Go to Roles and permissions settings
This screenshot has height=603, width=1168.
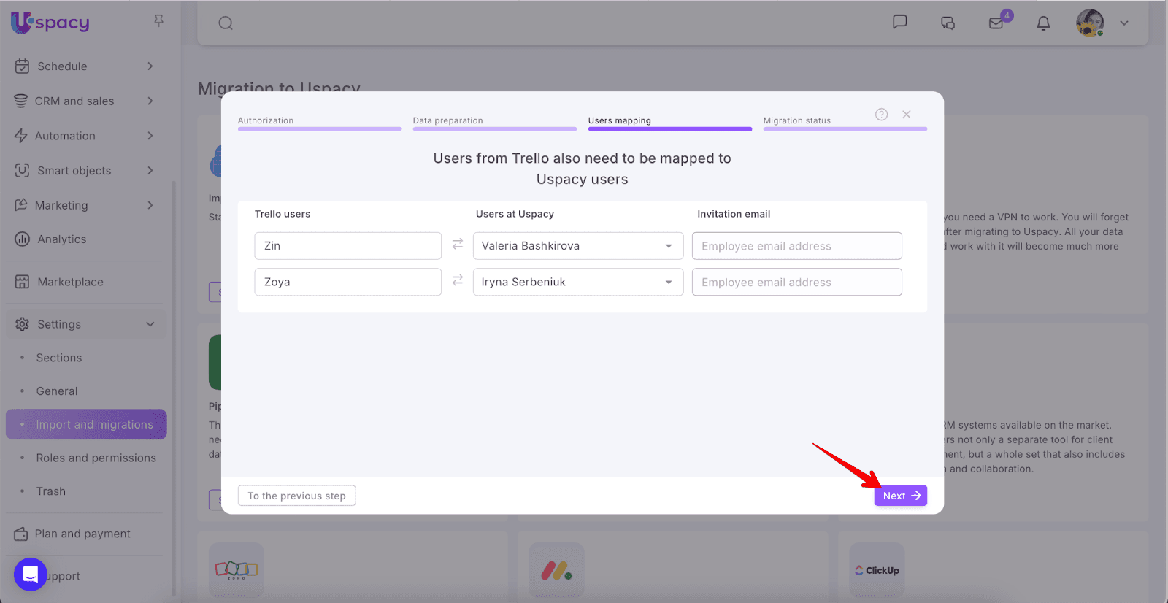tap(96, 458)
